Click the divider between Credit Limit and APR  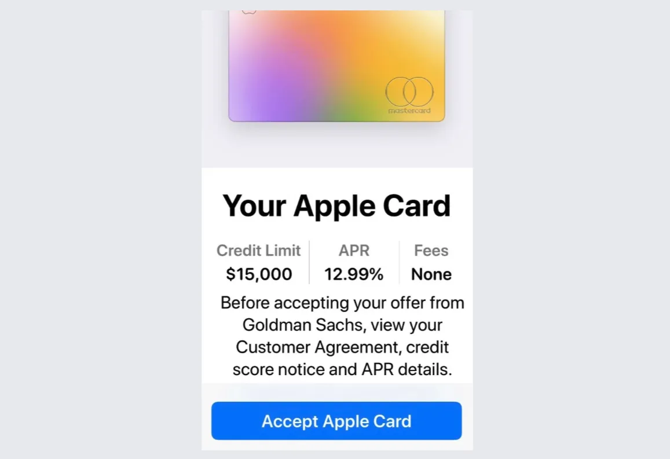click(309, 262)
